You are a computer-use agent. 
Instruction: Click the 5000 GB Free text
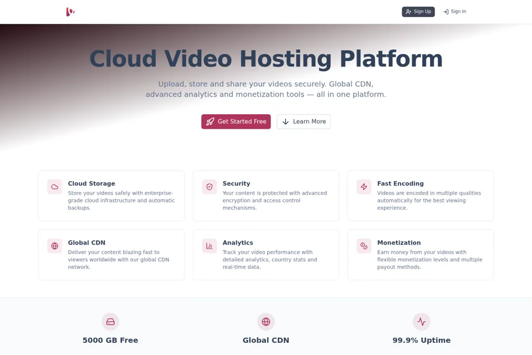[x=110, y=340]
